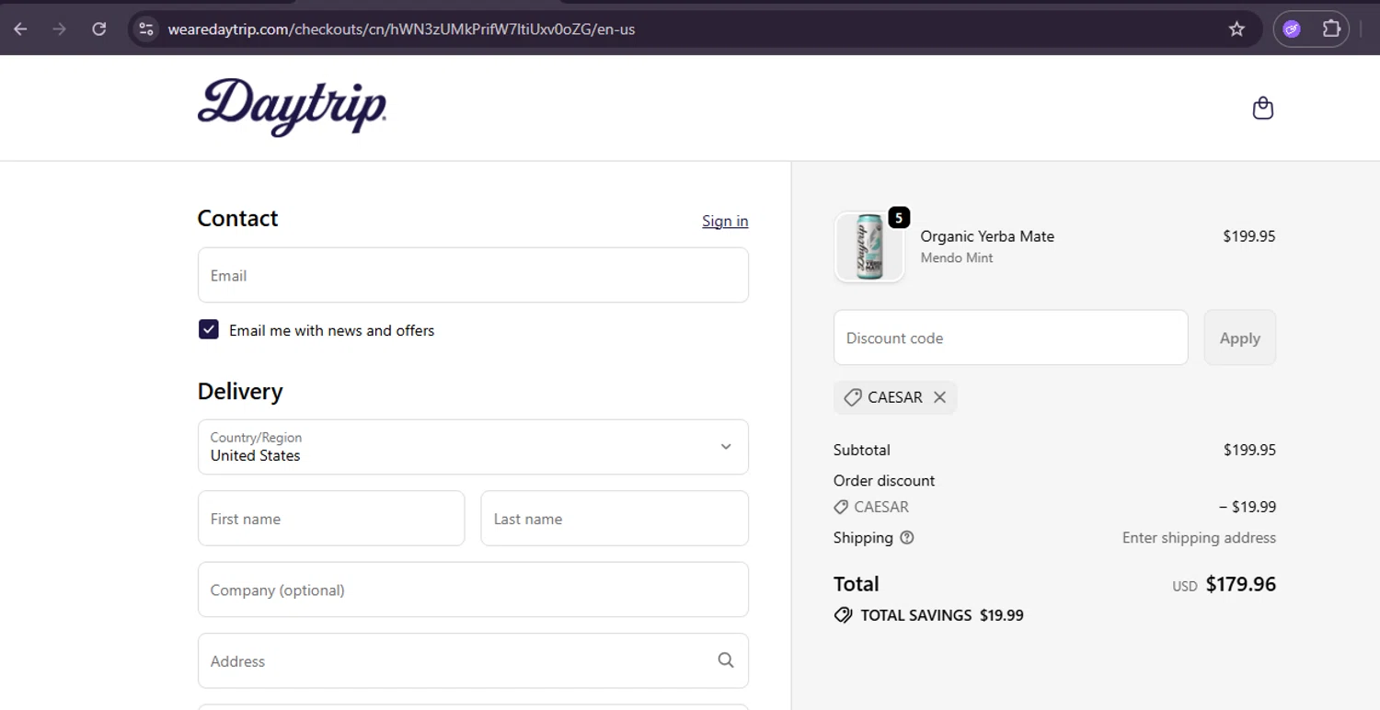
Task: Focus the Email input field
Action: tap(473, 275)
